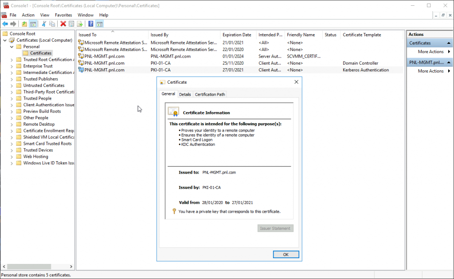Open the Action menu
454x279 pixels.
point(28,15)
